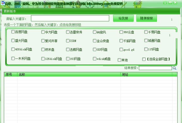The height and width of the screenshot is (123, 182).
Task: Tick the 爱问共享 checkbox
Action: (43, 41)
